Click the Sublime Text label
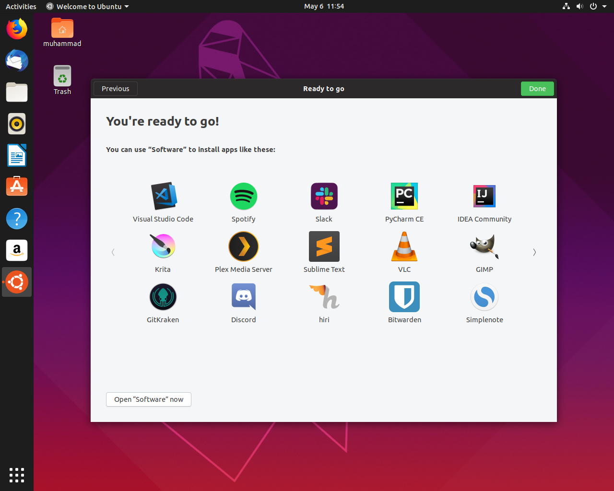 click(x=324, y=269)
